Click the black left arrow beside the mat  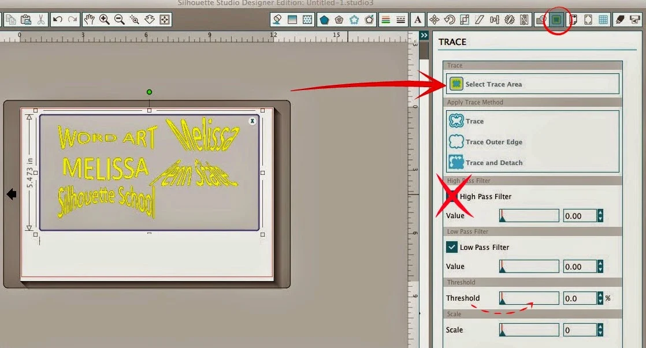pyautogui.click(x=12, y=194)
